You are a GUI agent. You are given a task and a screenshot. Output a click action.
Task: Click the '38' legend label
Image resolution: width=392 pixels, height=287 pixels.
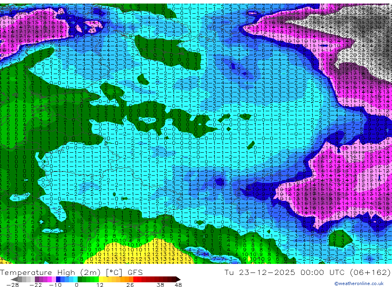coord(160,285)
